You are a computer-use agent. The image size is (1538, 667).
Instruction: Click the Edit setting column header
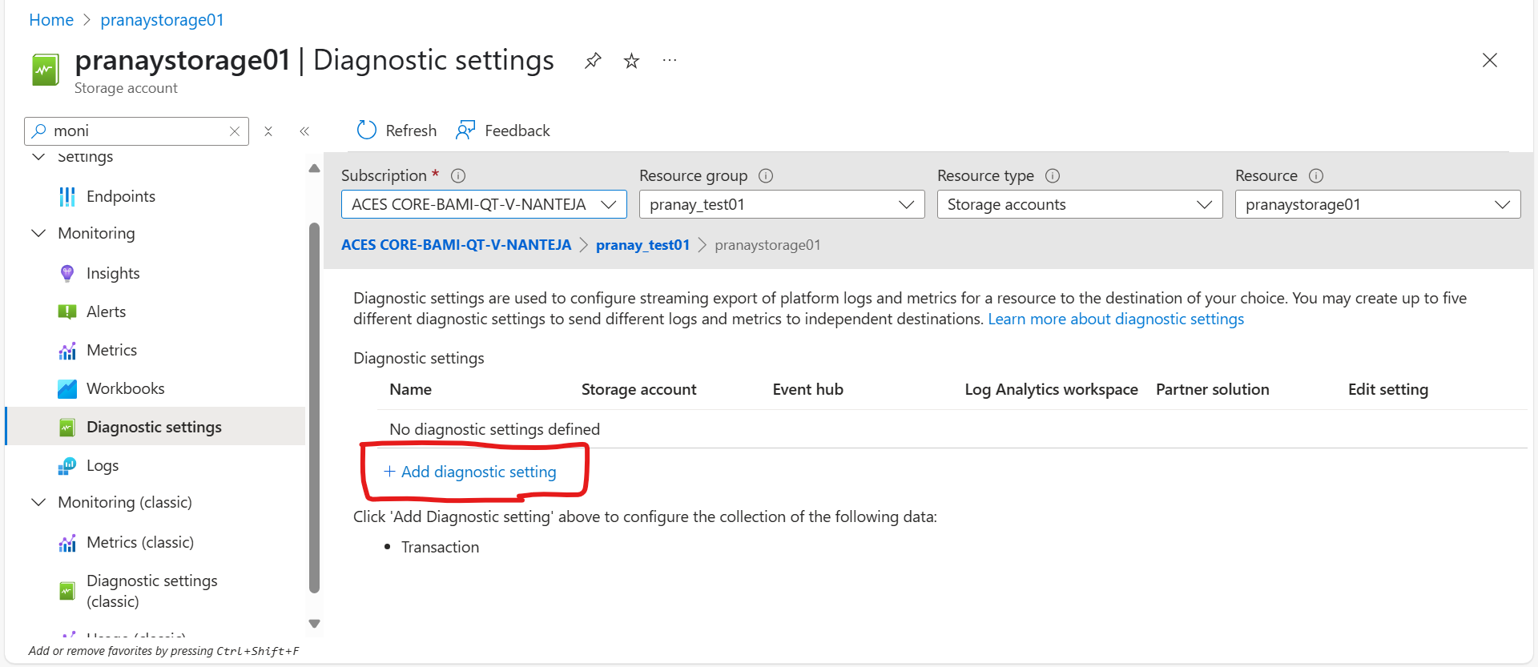click(x=1387, y=389)
